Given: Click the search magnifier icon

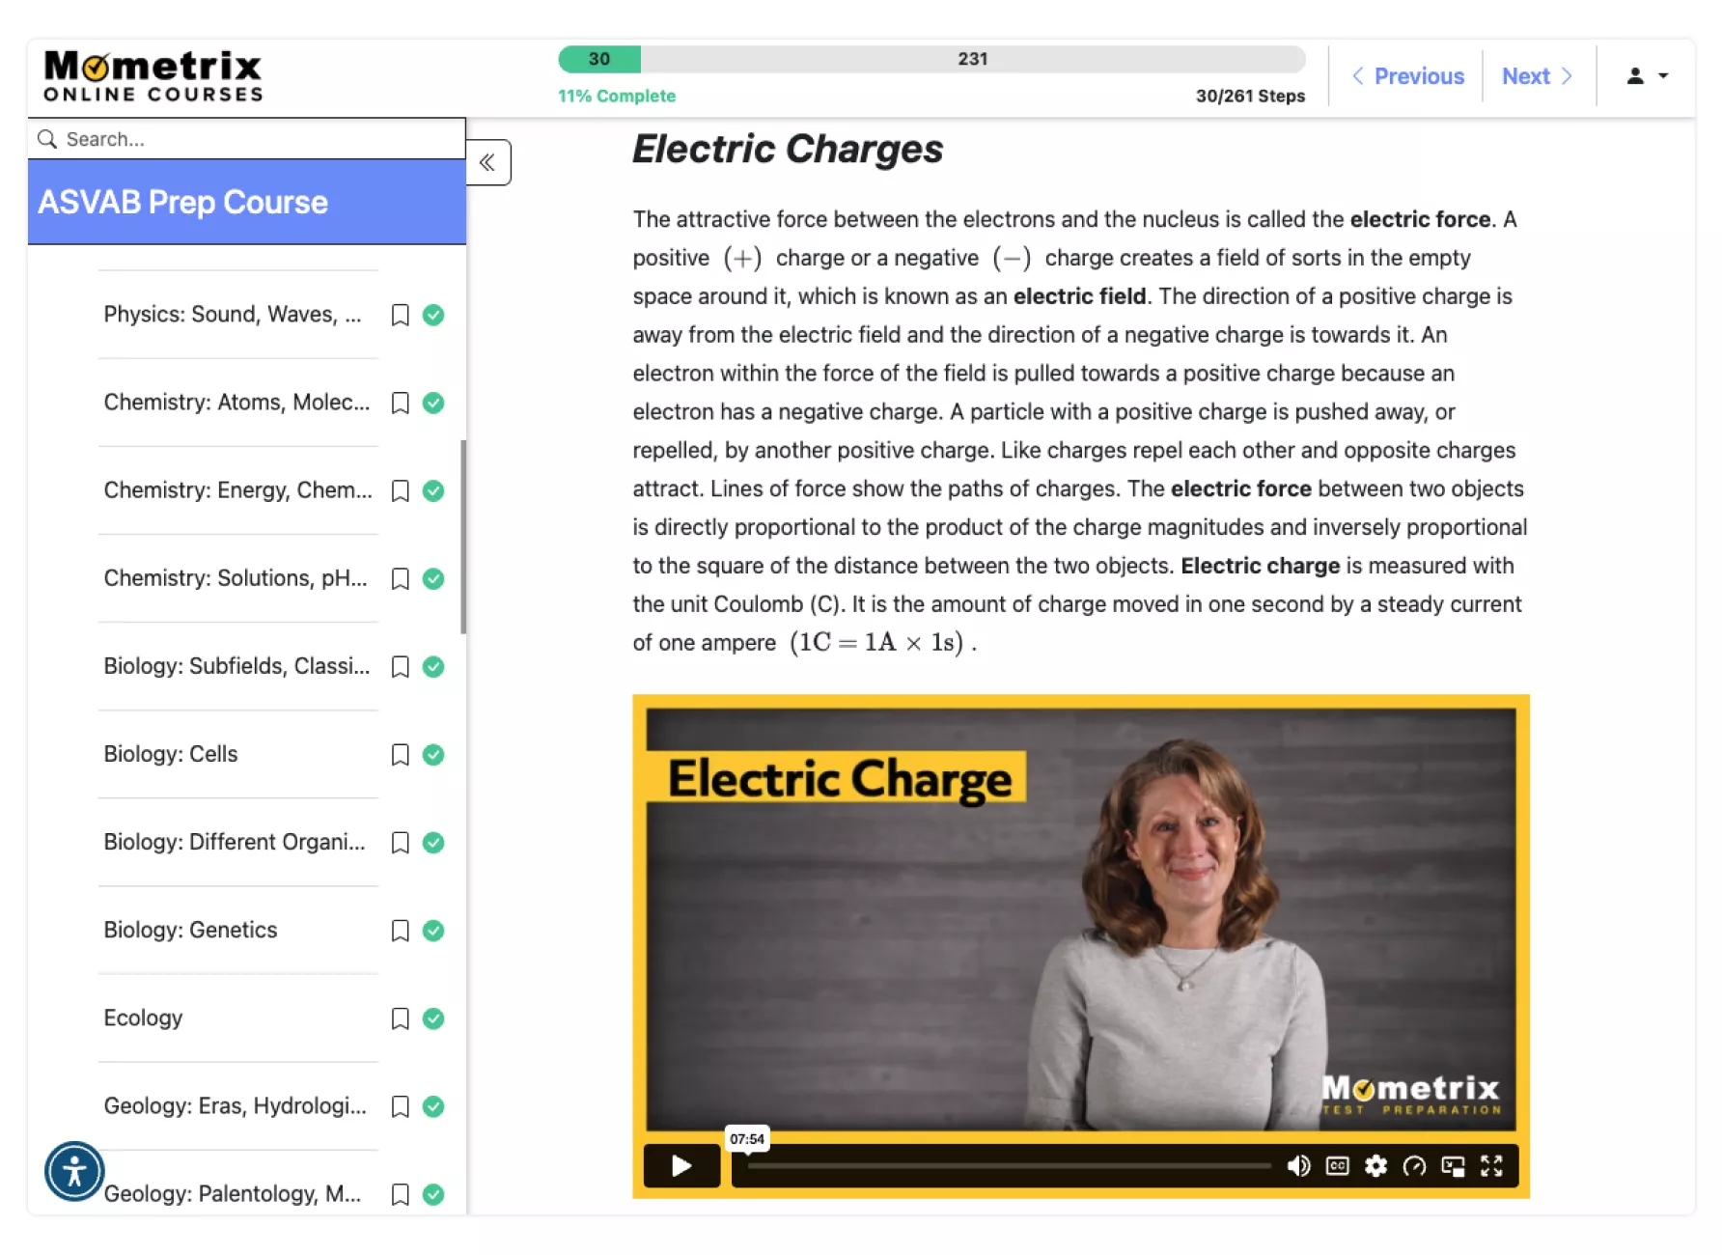Looking at the screenshot, I should click(46, 139).
